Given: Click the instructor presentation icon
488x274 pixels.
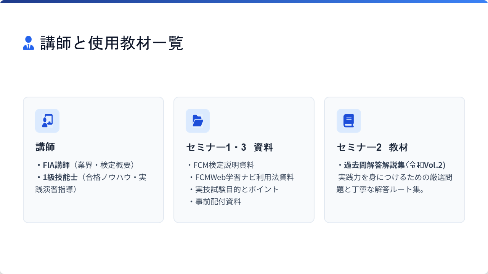Looking at the screenshot, I should coord(47,121).
